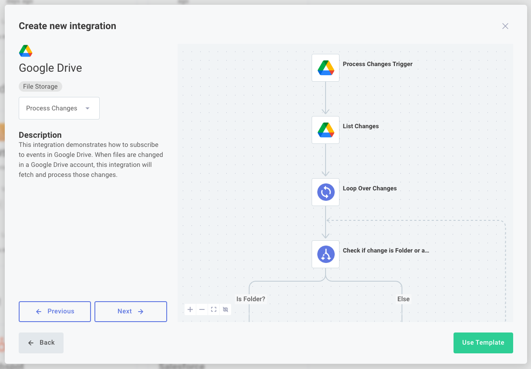Click the Use Template button

point(483,342)
